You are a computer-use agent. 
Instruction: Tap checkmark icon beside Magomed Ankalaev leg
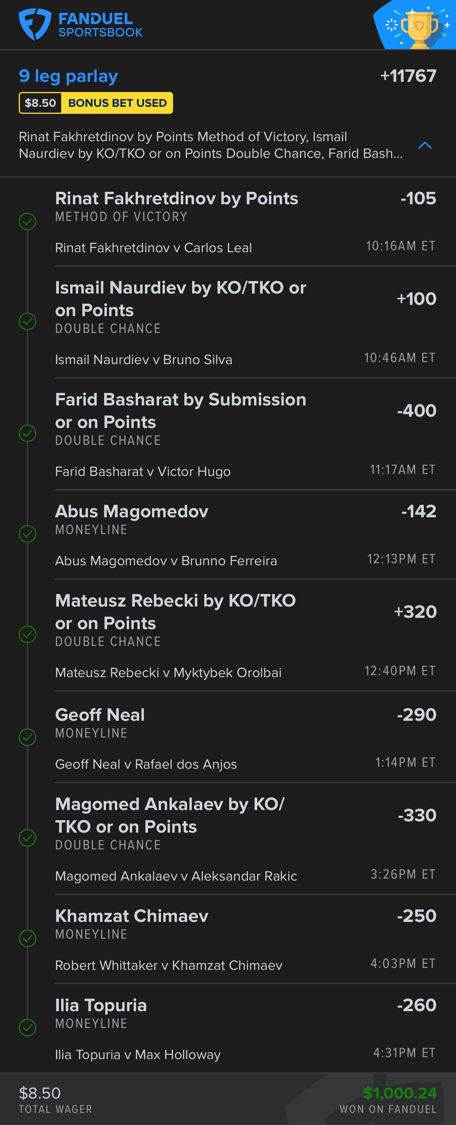(28, 838)
